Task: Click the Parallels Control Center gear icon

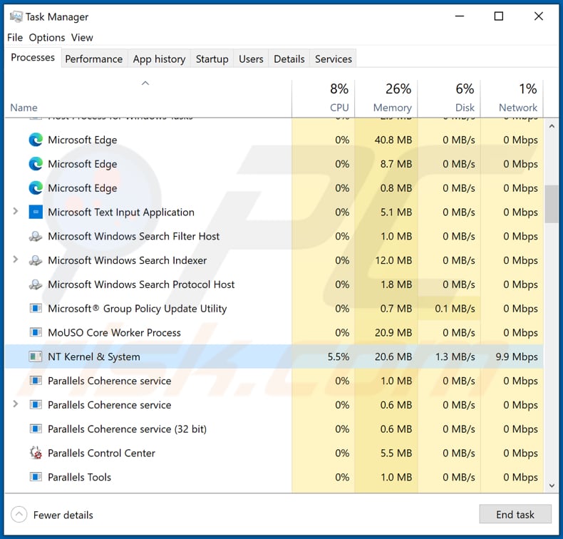Action: pos(36,453)
